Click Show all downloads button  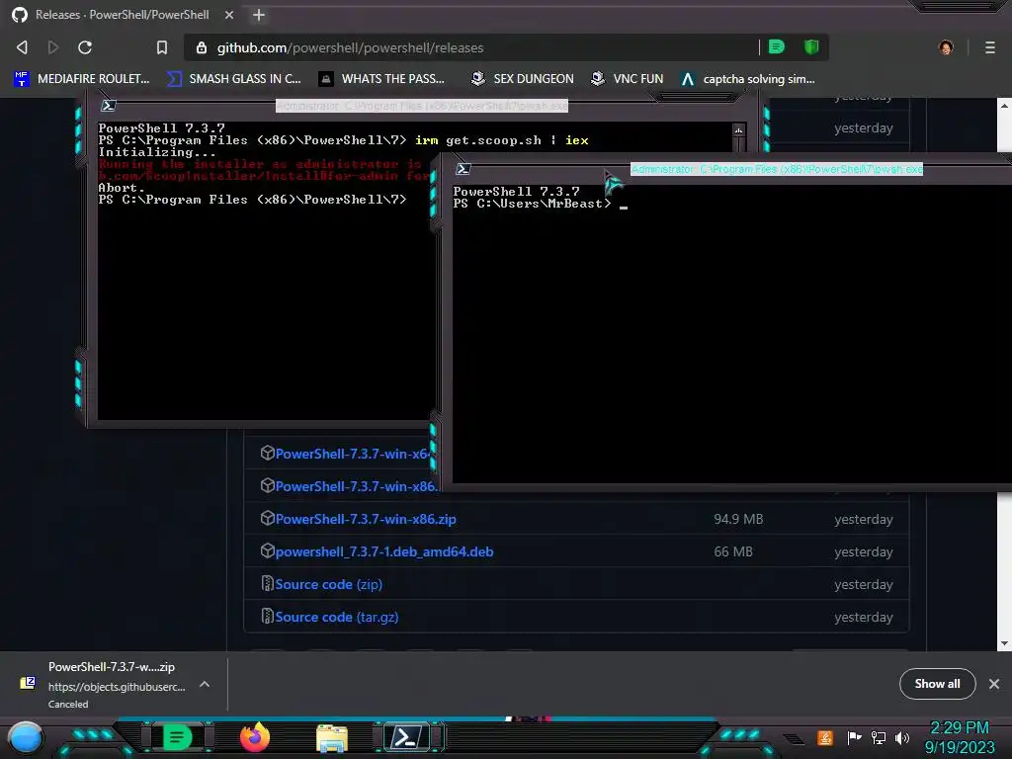click(937, 684)
